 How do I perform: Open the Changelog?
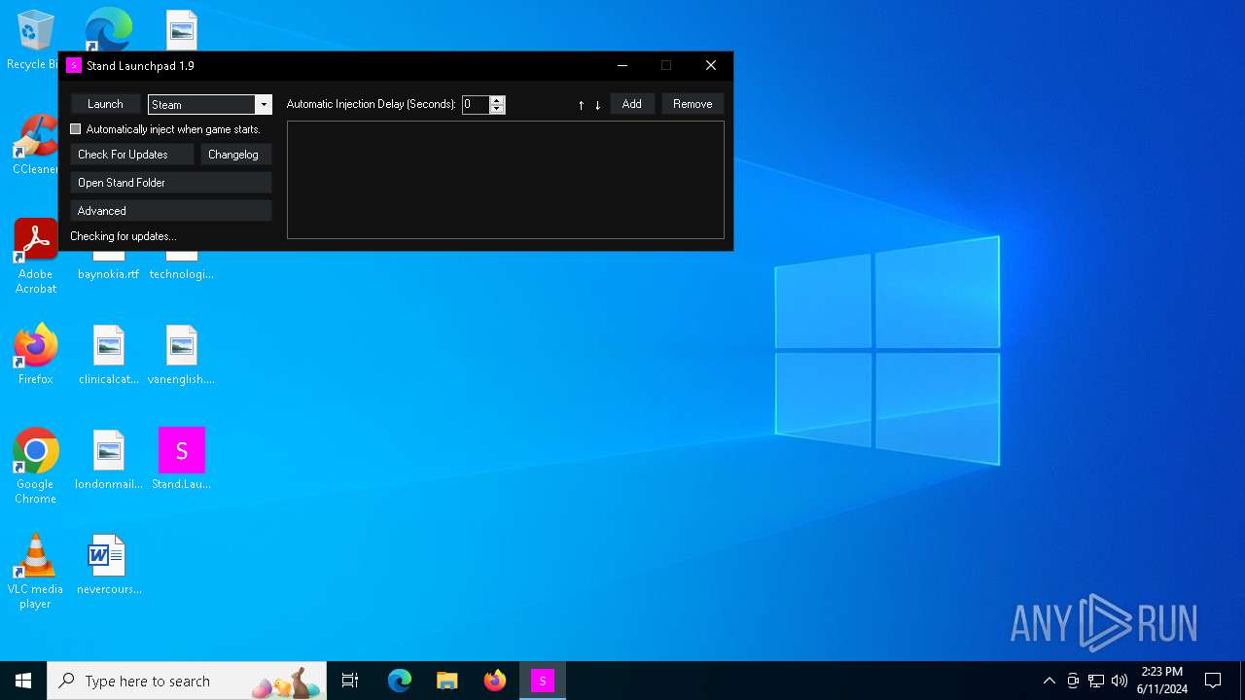pyautogui.click(x=235, y=155)
